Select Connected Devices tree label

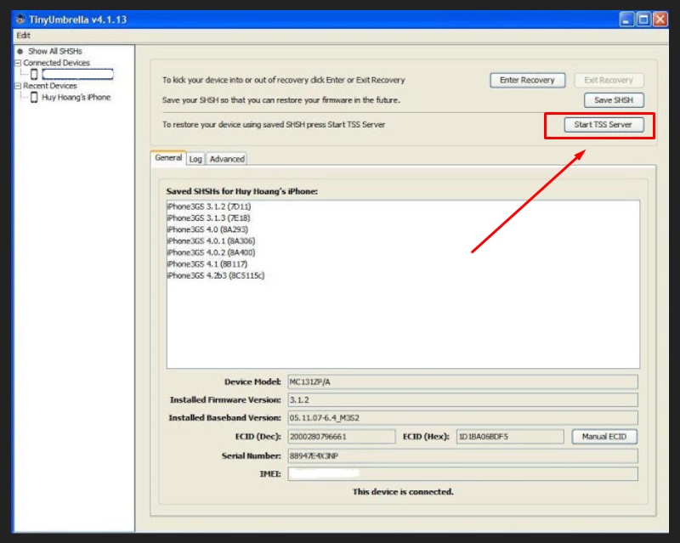[x=56, y=63]
